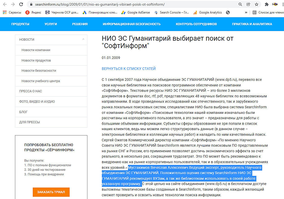Open Search Console bookmark
Image resolution: width=284 pixels, height=199 pixels.
coord(171,12)
